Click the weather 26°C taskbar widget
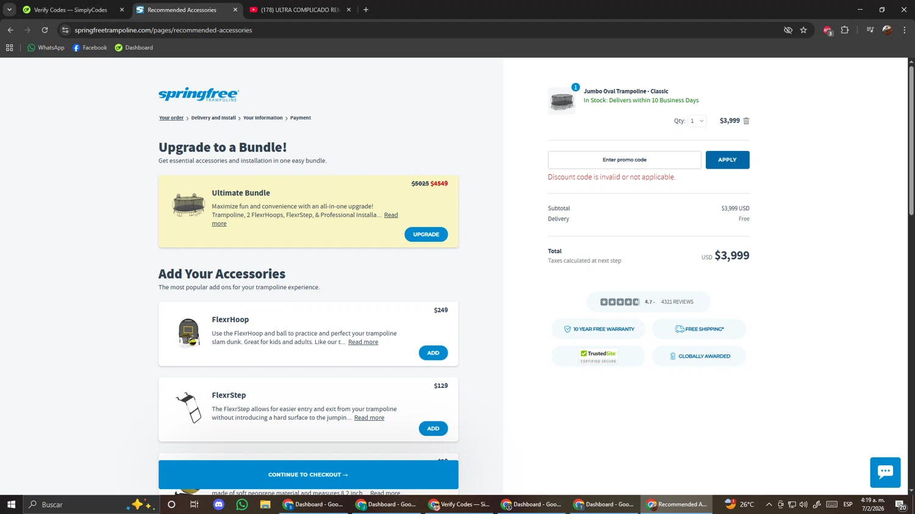The image size is (915, 514). pyautogui.click(x=739, y=504)
